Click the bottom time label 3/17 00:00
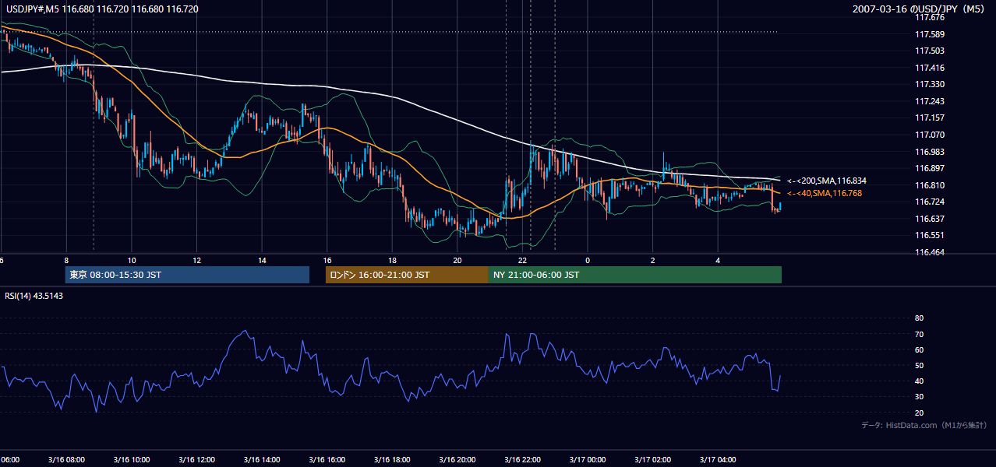 point(588,460)
